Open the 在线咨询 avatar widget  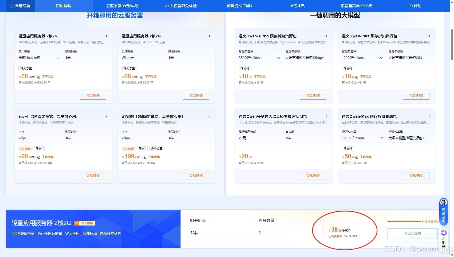click(443, 212)
